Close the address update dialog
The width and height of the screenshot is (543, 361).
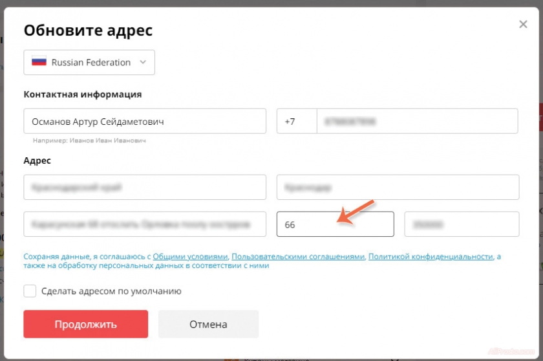[x=523, y=25]
